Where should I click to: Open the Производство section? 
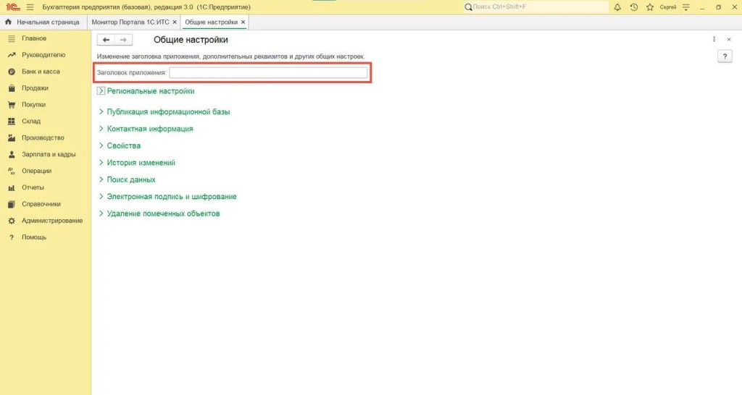click(x=43, y=137)
